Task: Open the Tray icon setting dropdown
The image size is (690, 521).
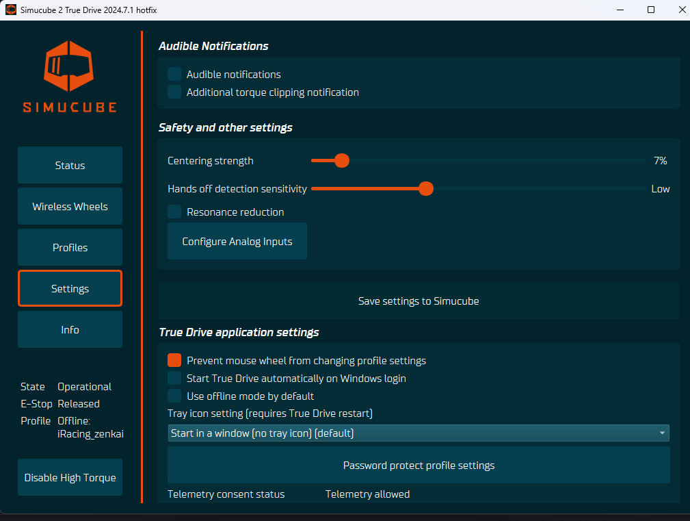Action: [x=418, y=433]
